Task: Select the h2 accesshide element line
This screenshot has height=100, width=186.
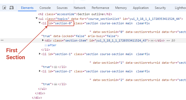Action: pos(75,14)
